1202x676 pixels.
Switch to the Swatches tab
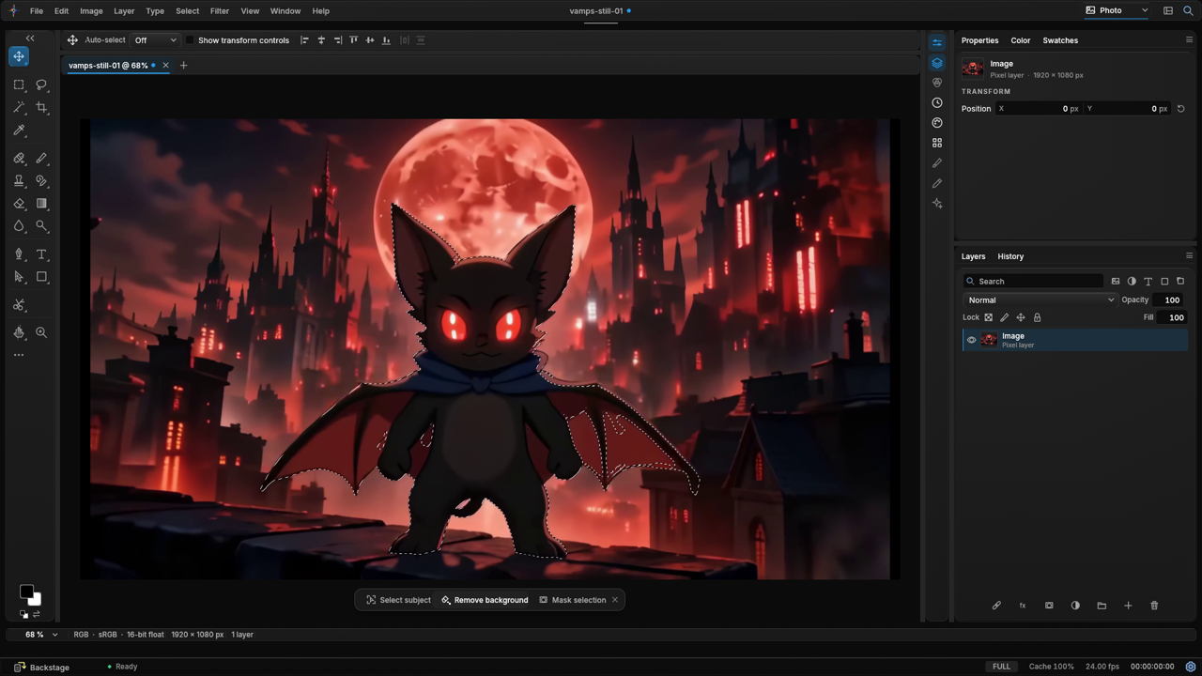(1060, 40)
